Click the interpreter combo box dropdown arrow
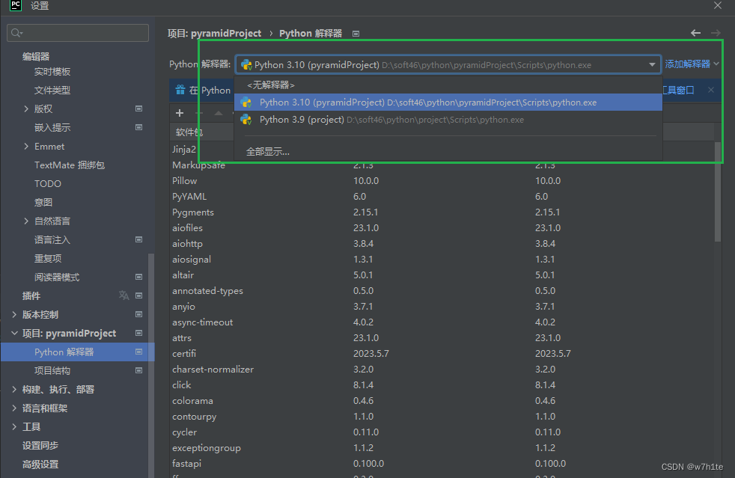 click(652, 64)
